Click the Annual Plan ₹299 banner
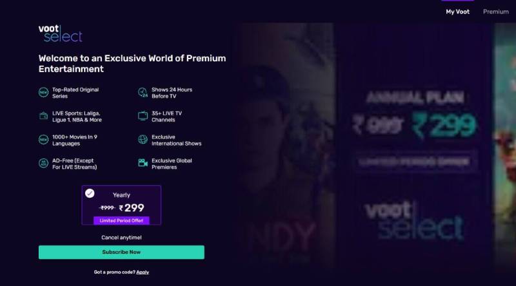Screen dimensions: 516x286 (415, 131)
